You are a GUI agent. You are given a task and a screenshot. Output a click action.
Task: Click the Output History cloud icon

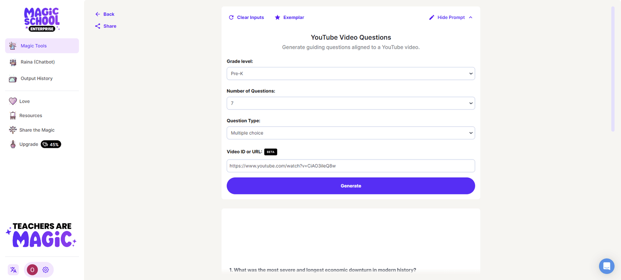[12, 78]
